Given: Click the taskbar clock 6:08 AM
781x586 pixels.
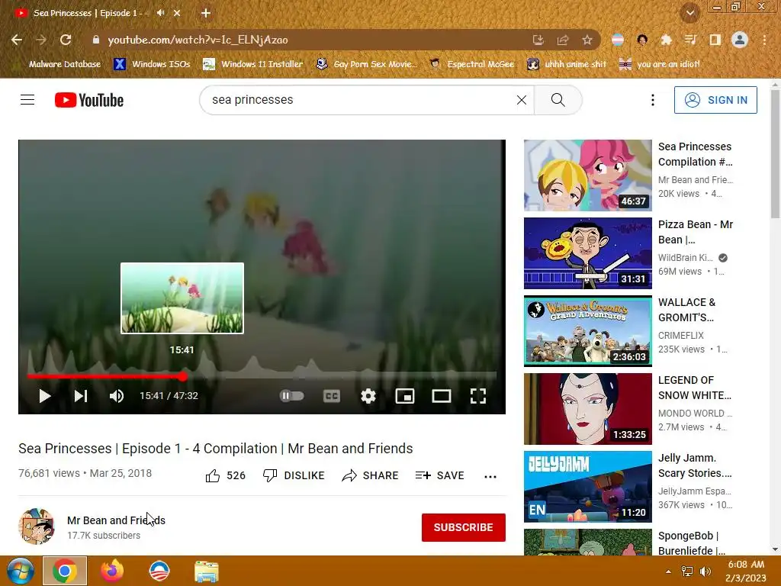Looking at the screenshot, I should (746, 565).
